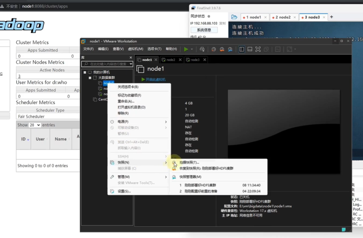
Task: Switch to node3 VMware tab
Action: (x=195, y=60)
